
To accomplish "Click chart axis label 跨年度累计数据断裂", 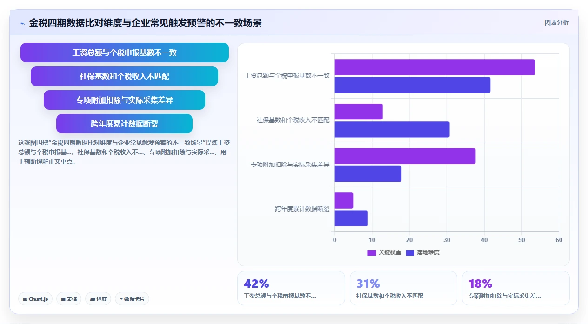I will [x=302, y=209].
